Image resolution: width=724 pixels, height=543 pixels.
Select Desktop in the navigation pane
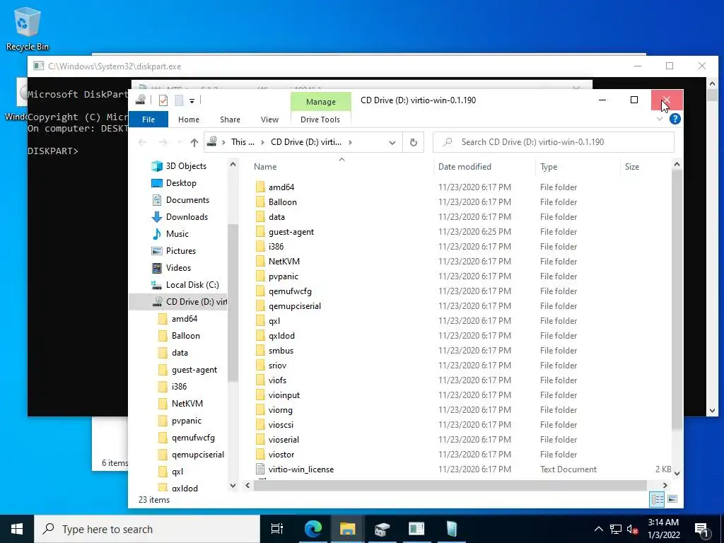pos(174,183)
